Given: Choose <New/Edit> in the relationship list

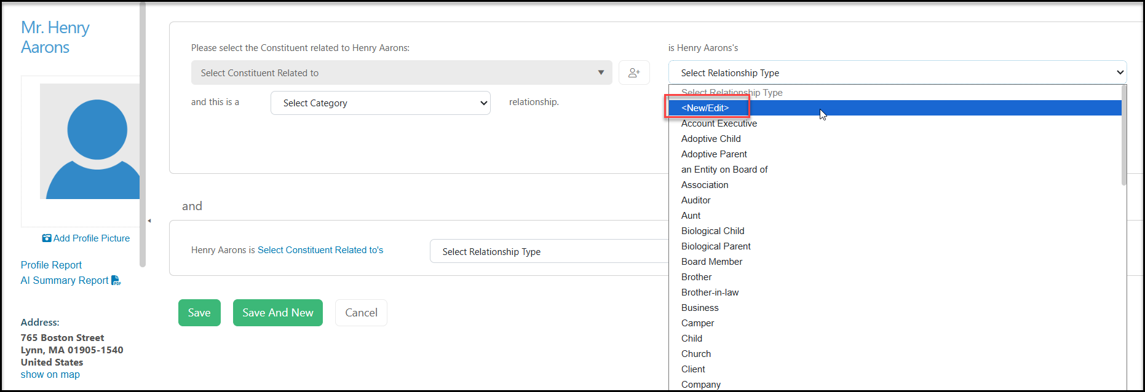Looking at the screenshot, I should click(x=895, y=108).
